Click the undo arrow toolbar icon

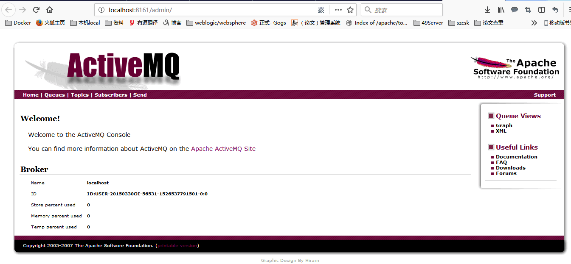tap(555, 10)
